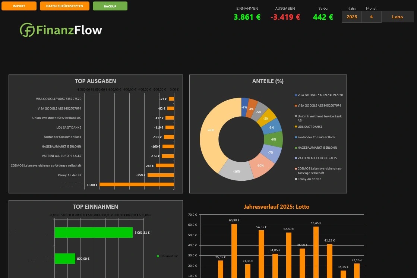Click the green Datenreihen1 legend swatch
This screenshot has width=417, height=278.
tap(158, 256)
